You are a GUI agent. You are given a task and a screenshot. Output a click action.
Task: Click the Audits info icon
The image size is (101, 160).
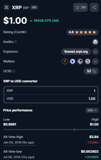click(15, 42)
